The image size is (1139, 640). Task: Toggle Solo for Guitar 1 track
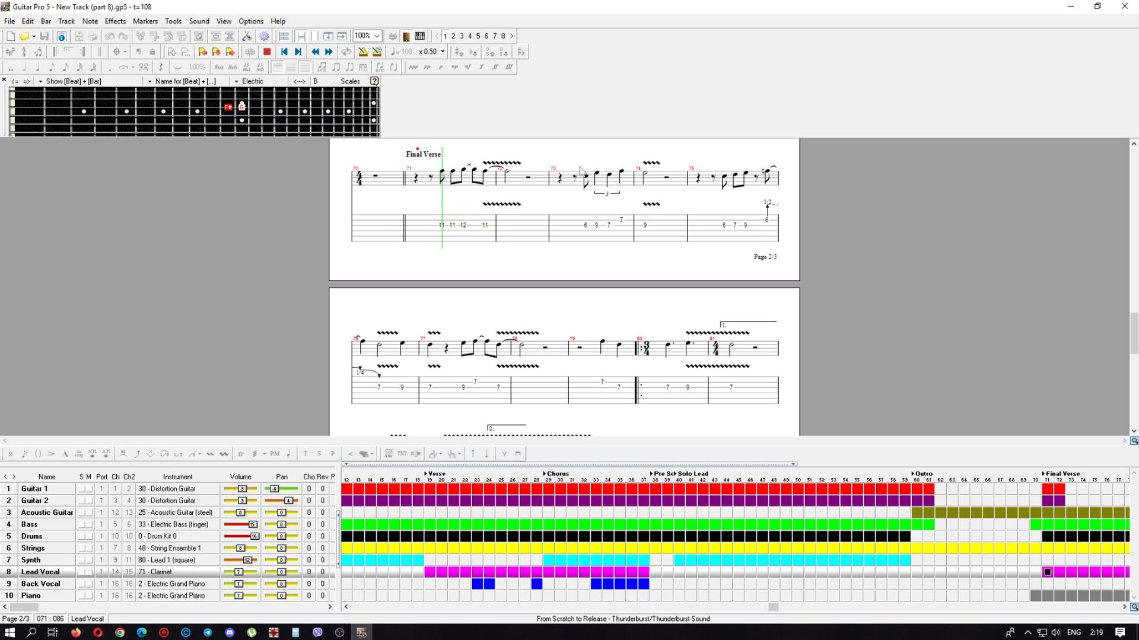pyautogui.click(x=82, y=489)
